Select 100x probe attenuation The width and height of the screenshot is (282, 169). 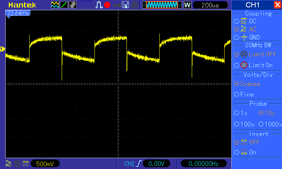pyautogui.click(x=237, y=124)
